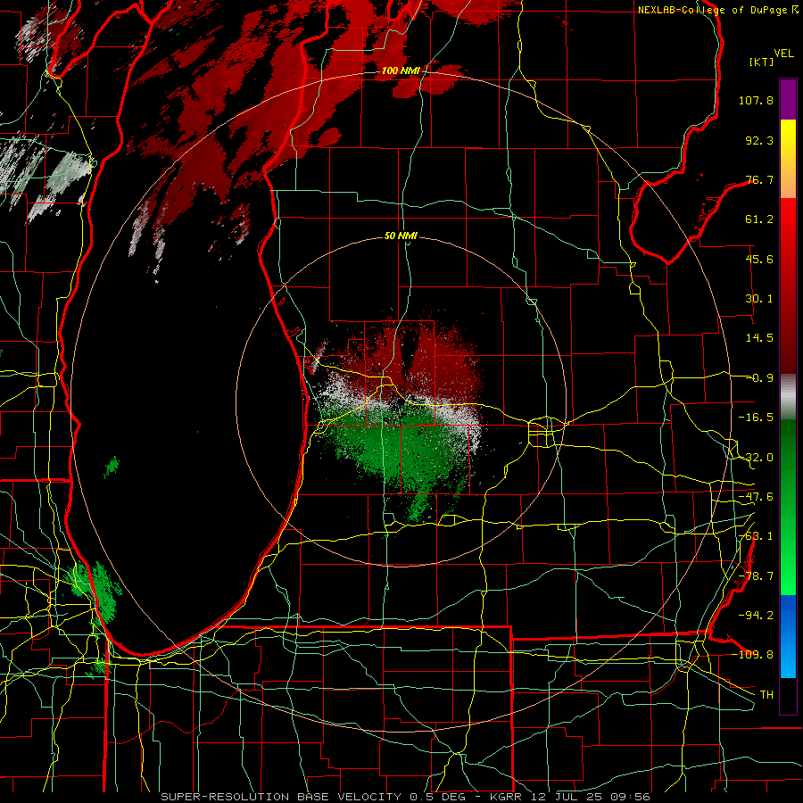
Task: Click the 50 NMI range ring label
Action: tap(401, 236)
